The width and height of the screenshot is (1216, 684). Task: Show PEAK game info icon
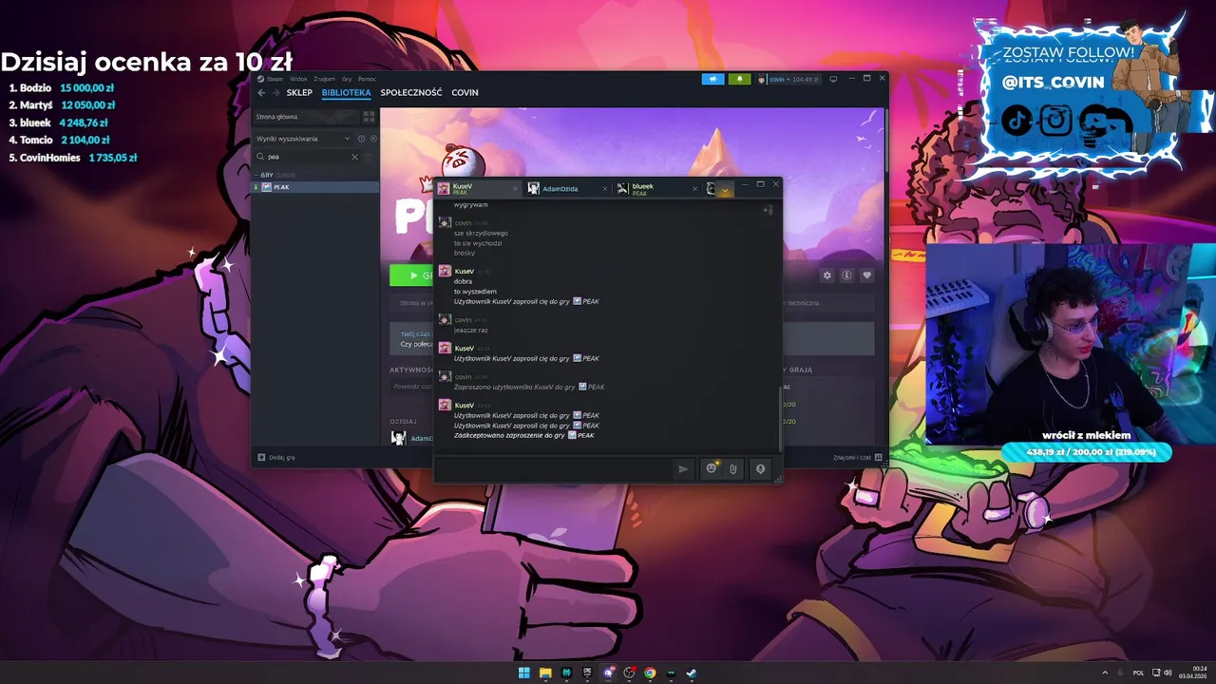click(x=846, y=275)
